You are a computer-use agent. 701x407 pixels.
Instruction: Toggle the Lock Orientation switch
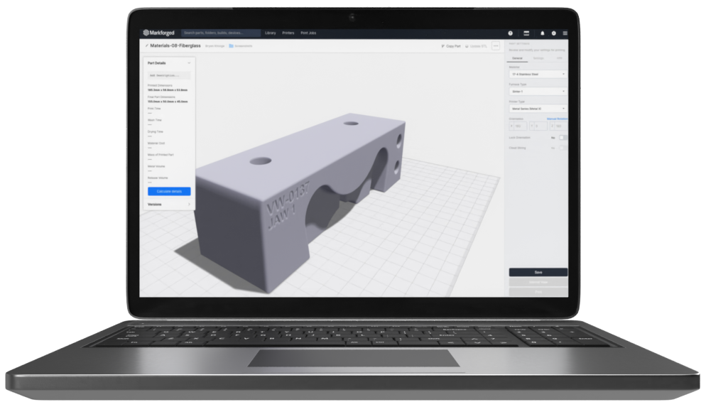point(563,137)
